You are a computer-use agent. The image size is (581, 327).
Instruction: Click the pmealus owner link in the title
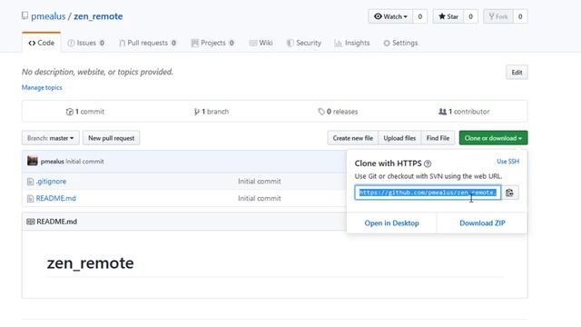pos(48,16)
